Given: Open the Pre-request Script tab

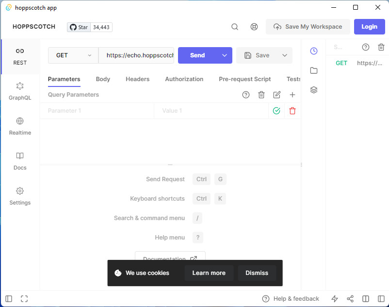Looking at the screenshot, I should point(244,79).
